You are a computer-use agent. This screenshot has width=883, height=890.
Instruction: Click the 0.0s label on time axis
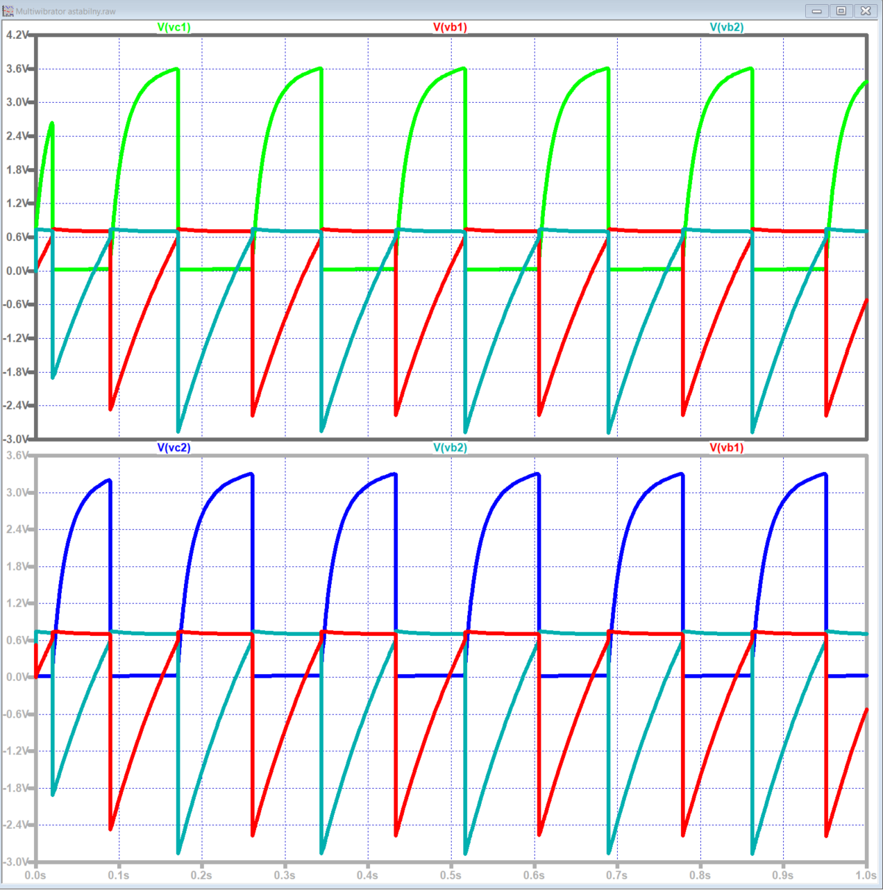35,875
